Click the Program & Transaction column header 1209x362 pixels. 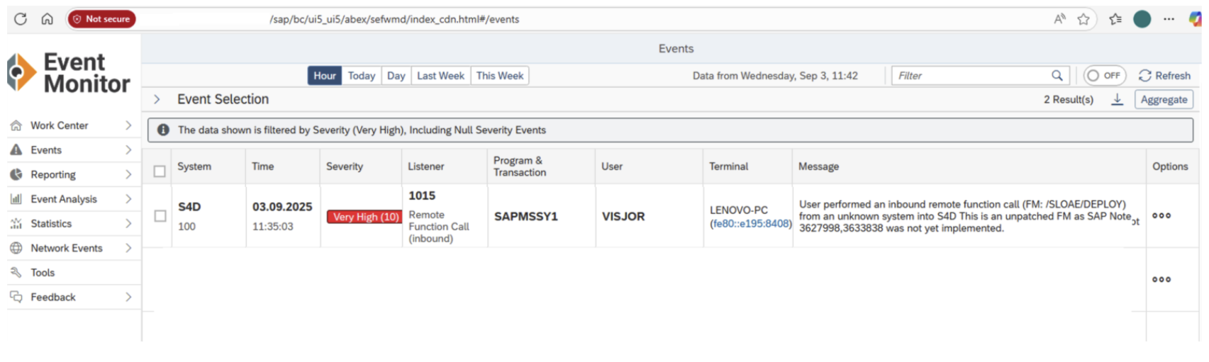coord(520,166)
